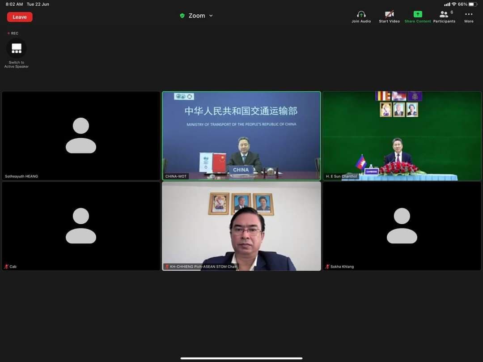Image resolution: width=483 pixels, height=362 pixels.
Task: Start video with the camera icon
Action: tap(389, 14)
